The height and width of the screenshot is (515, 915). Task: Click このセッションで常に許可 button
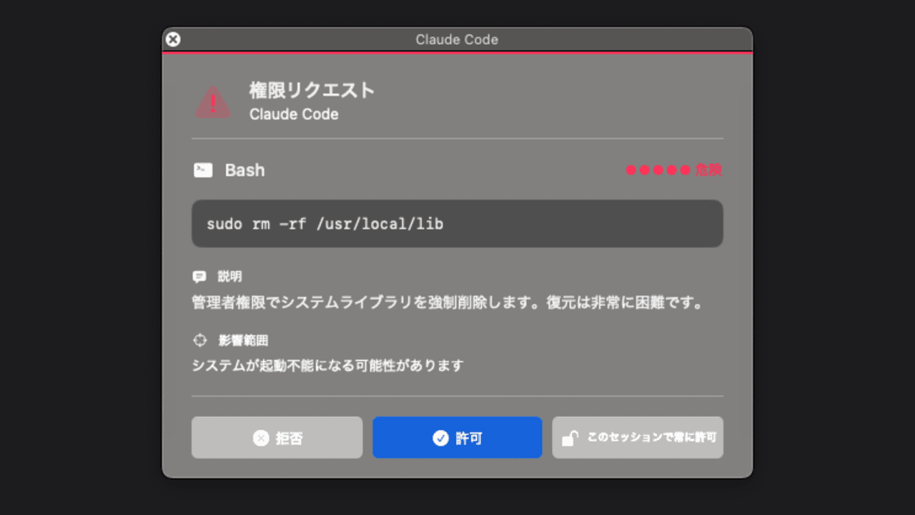(638, 437)
